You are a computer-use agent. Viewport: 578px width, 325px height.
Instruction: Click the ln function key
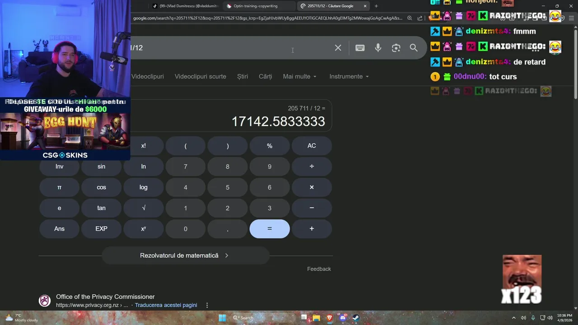tap(143, 167)
